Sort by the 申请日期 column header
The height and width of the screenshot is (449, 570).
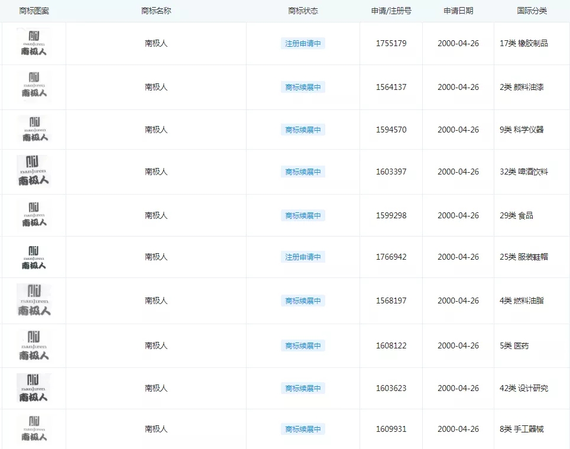click(458, 11)
